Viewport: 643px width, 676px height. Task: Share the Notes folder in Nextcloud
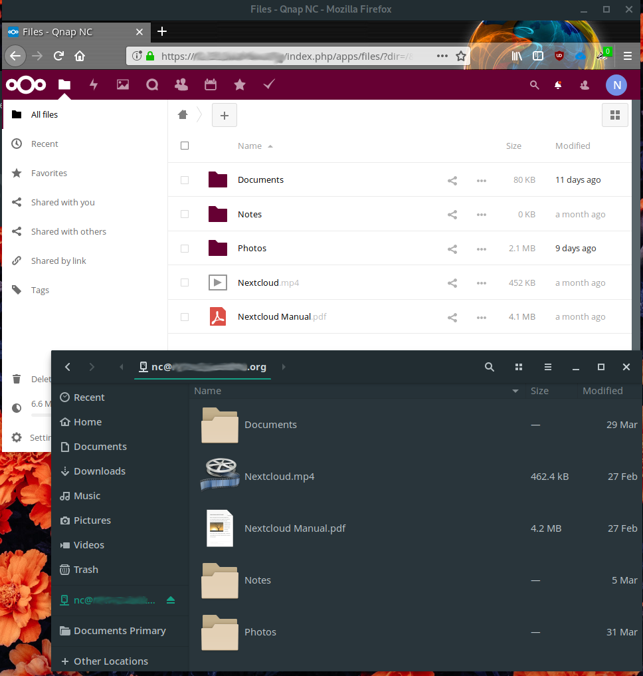click(x=452, y=215)
